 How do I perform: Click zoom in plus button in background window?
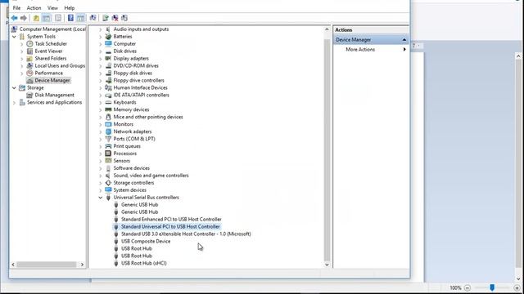coord(517,287)
